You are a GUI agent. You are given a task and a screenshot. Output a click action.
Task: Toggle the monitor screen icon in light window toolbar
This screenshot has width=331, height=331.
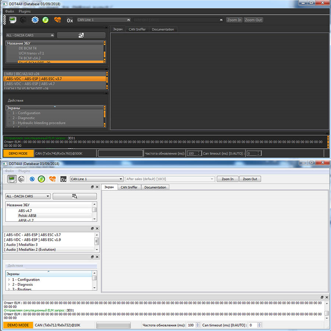[x=12, y=179]
